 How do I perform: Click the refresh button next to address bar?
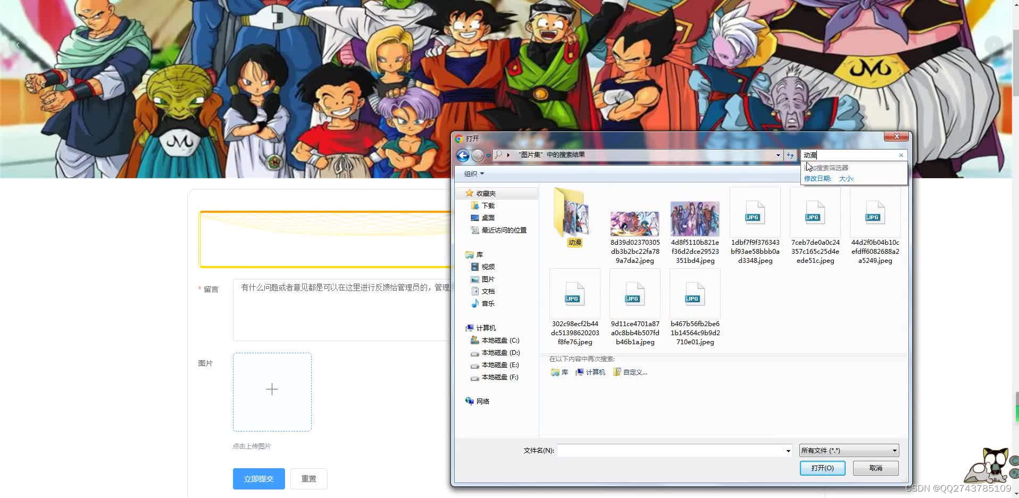click(x=790, y=155)
